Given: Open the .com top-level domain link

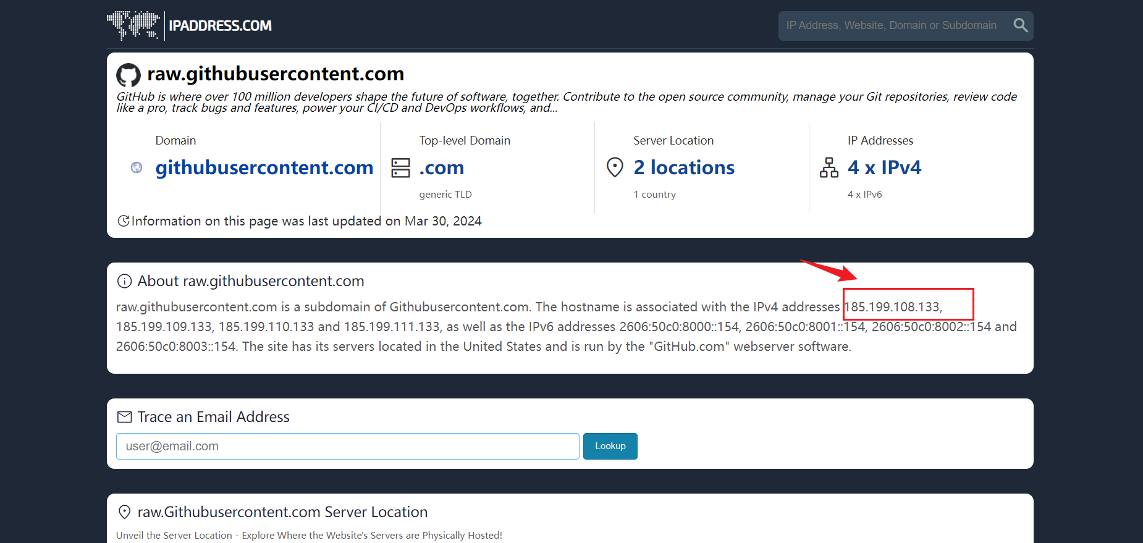Looking at the screenshot, I should pyautogui.click(x=441, y=167).
